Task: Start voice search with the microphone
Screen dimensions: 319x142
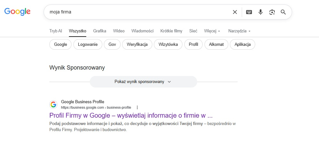Action: [x=260, y=12]
